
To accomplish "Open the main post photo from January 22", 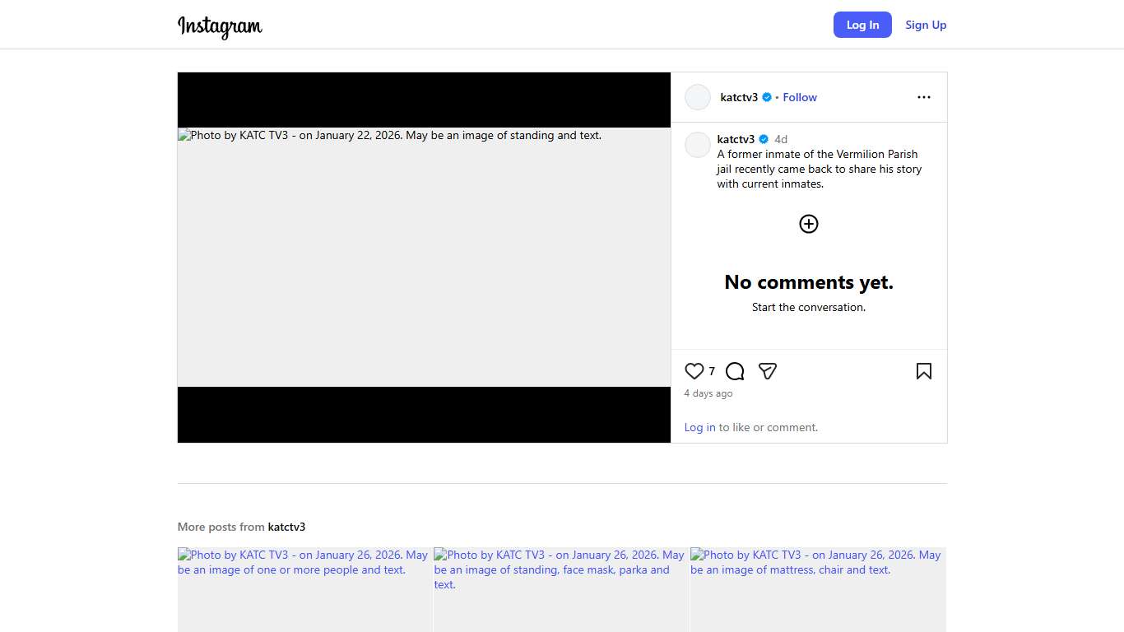I will pyautogui.click(x=424, y=257).
